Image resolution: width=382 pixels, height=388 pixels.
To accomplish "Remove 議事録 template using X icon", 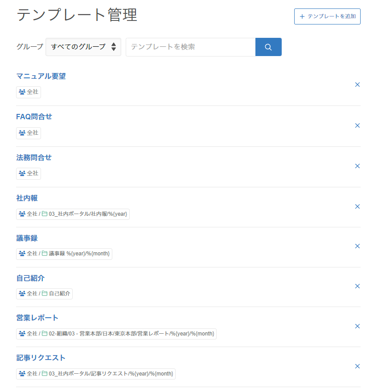I will click(x=357, y=246).
